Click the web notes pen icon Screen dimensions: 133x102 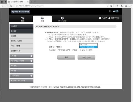pyautogui.click(x=122, y=6)
